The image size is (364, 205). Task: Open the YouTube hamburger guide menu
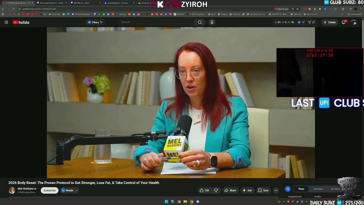(6, 22)
